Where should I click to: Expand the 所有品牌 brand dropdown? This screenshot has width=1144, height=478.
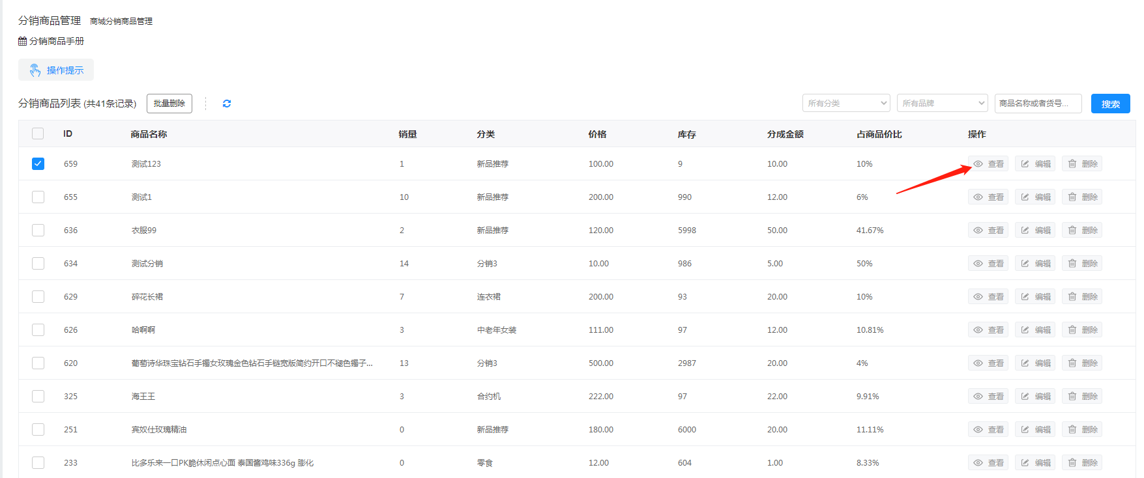[943, 104]
